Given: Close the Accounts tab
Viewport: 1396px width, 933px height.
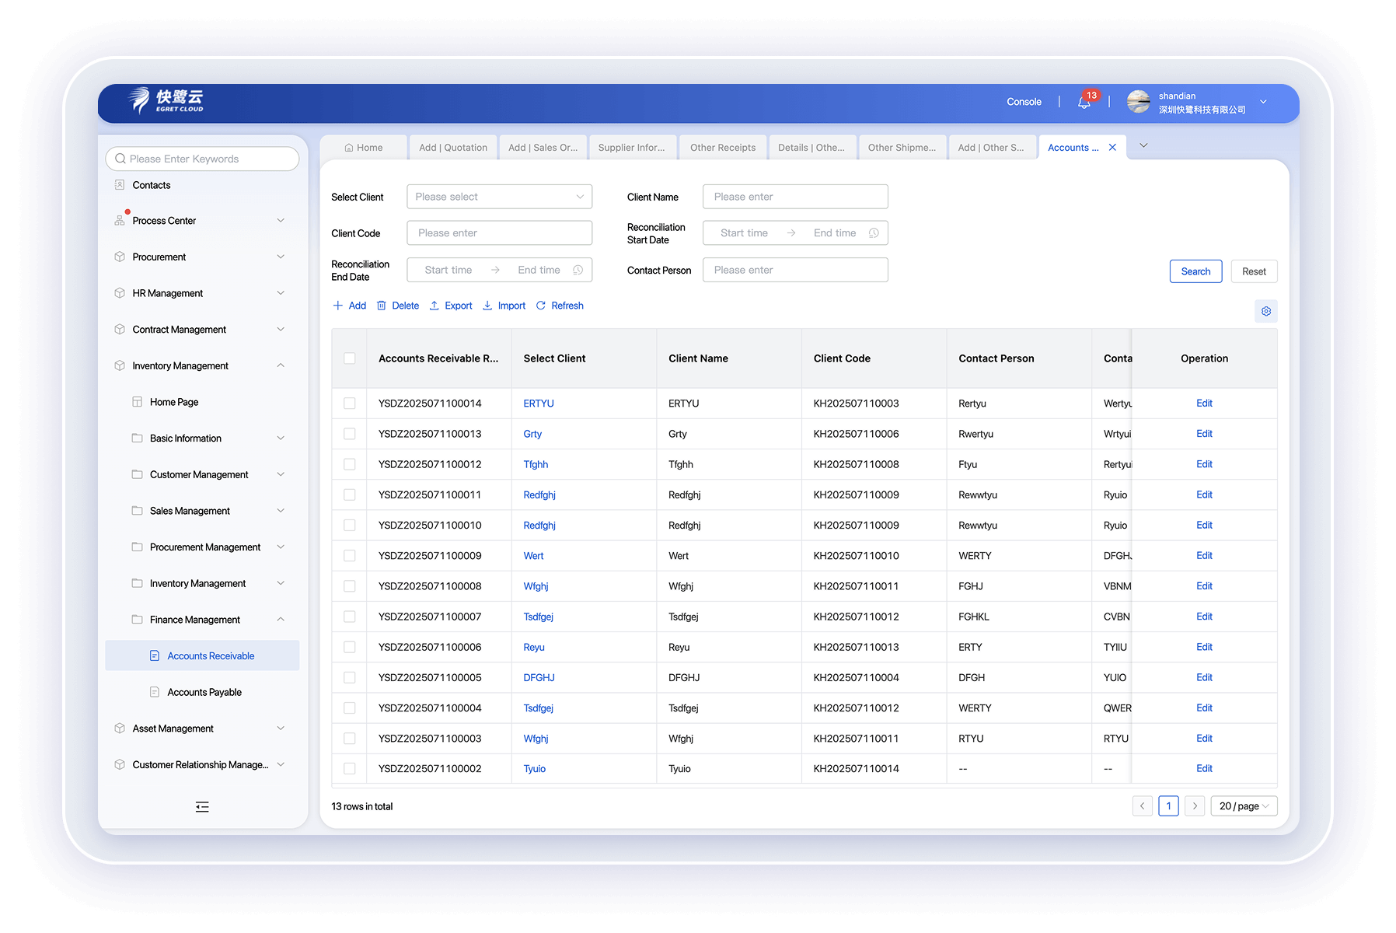Looking at the screenshot, I should tap(1112, 148).
